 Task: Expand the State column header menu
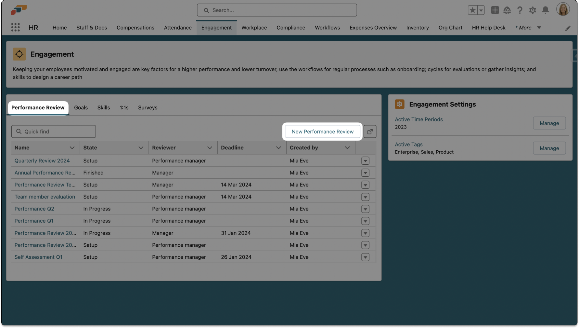(141, 148)
